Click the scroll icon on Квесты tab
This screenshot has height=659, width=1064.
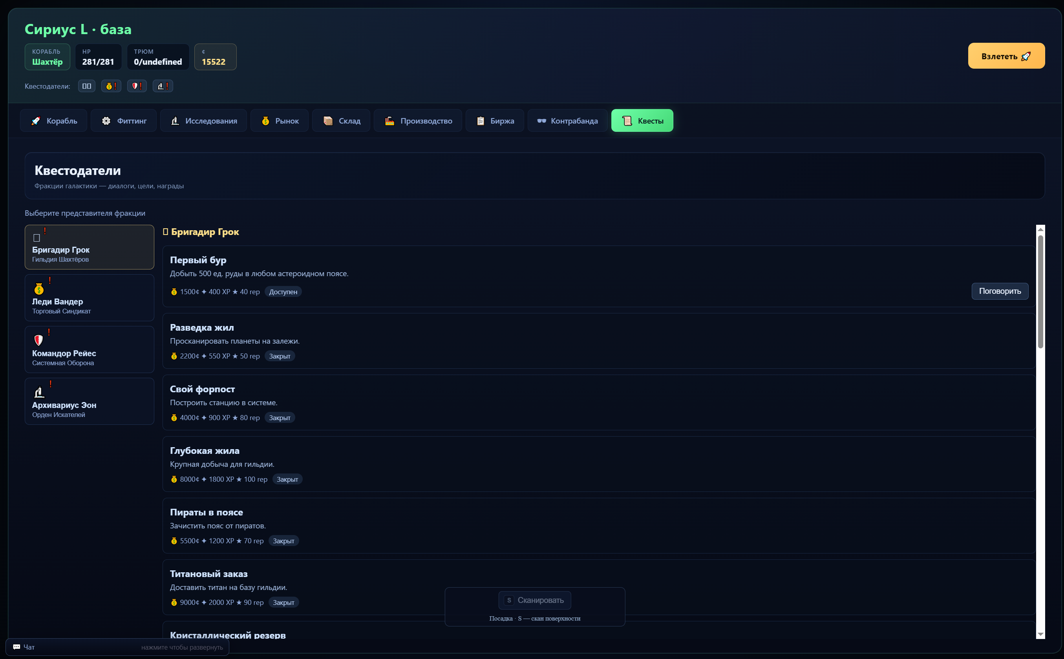(x=627, y=121)
